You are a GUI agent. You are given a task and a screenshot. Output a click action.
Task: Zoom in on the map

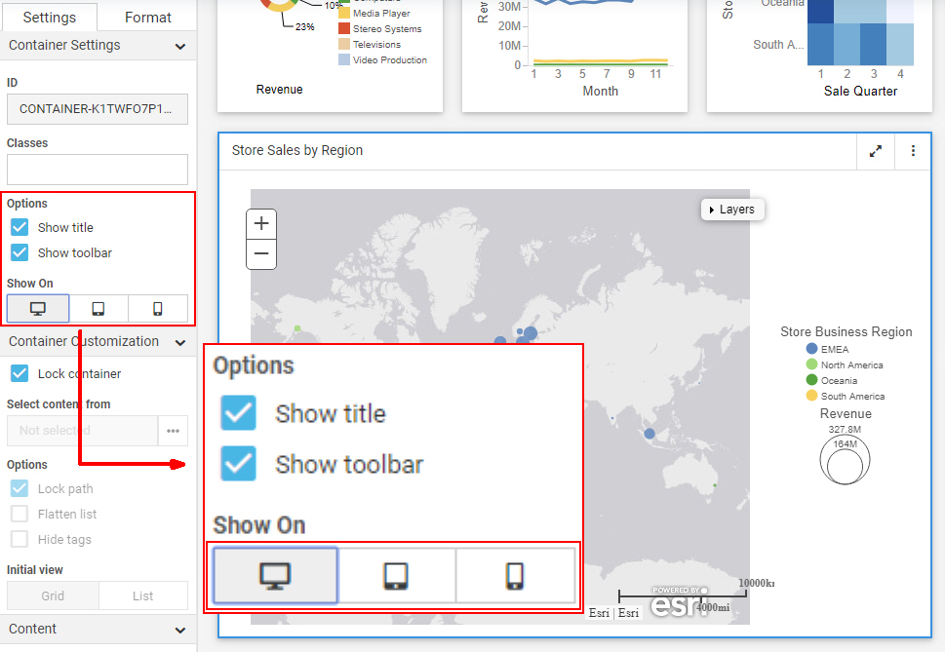[x=261, y=223]
